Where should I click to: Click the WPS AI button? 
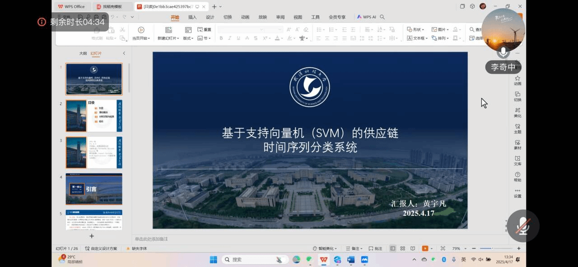(366, 17)
